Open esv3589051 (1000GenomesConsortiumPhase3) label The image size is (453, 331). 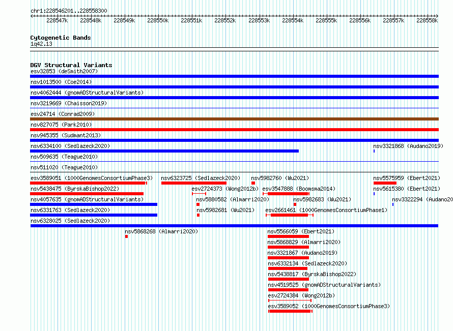click(92, 178)
